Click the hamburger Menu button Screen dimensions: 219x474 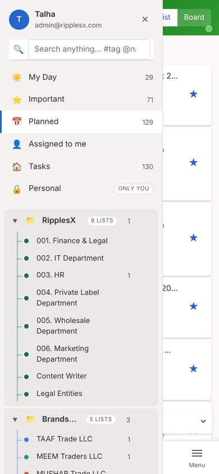tap(197, 458)
